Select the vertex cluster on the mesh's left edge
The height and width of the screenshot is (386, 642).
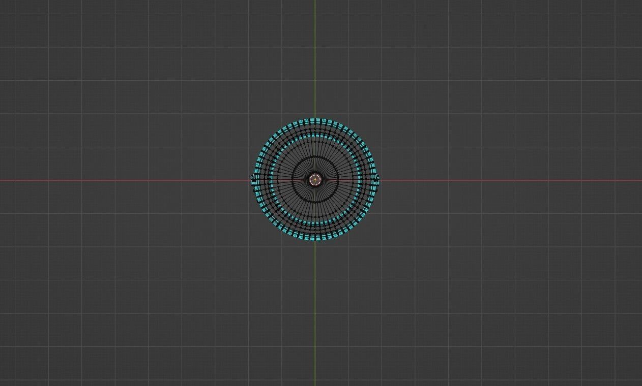tap(253, 179)
